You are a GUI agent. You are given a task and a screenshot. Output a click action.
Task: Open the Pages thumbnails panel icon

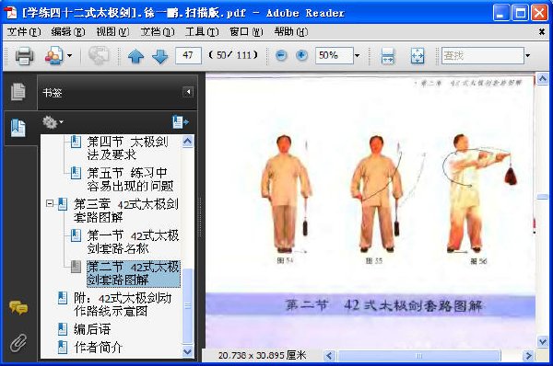coord(18,92)
